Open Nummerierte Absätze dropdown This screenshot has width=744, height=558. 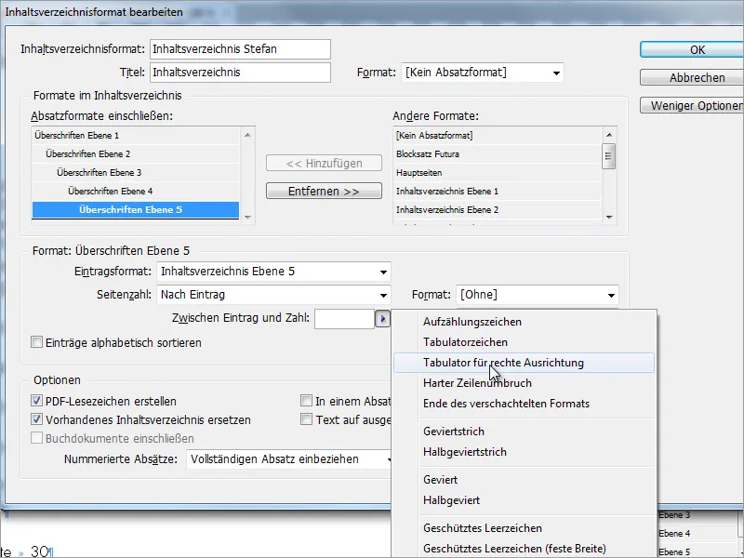289,459
